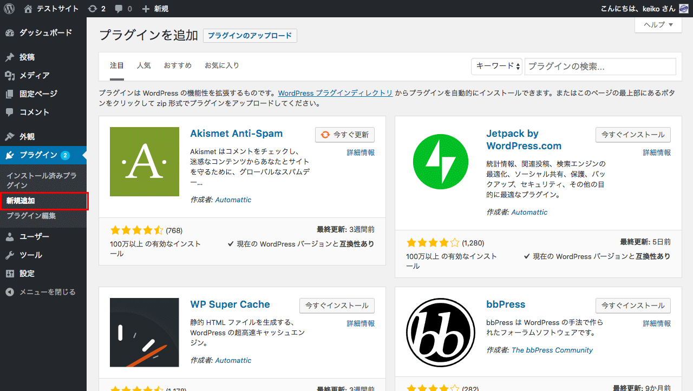The image size is (693, 391).
Task: Open 詳細情報 for bbPress
Action: click(x=657, y=323)
